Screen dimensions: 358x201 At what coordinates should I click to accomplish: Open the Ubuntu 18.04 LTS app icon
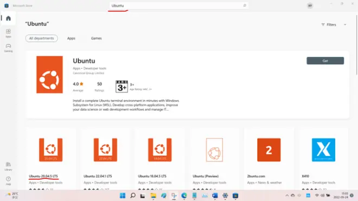coord(160,150)
